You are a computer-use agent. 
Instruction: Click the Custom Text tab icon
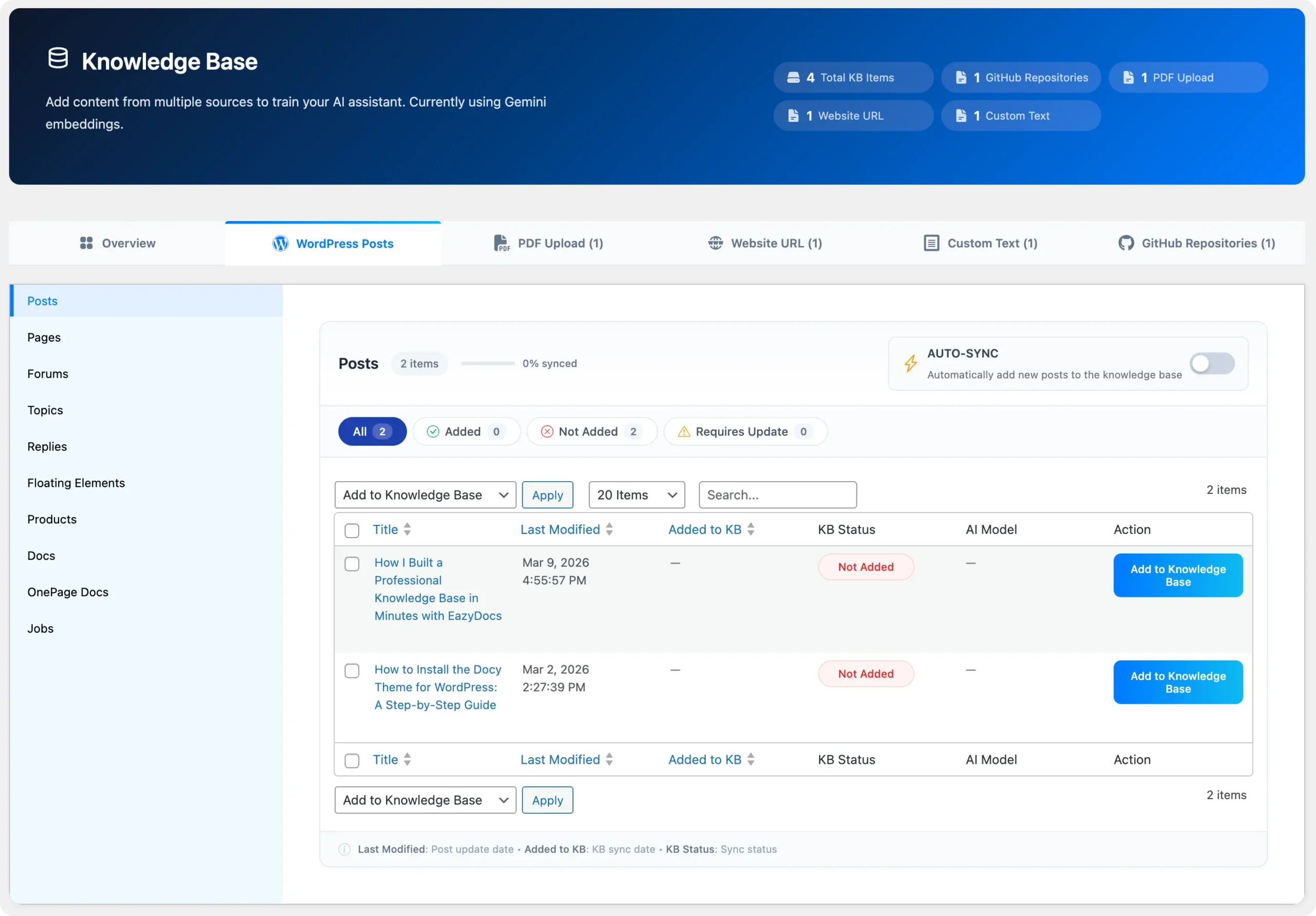pos(931,243)
